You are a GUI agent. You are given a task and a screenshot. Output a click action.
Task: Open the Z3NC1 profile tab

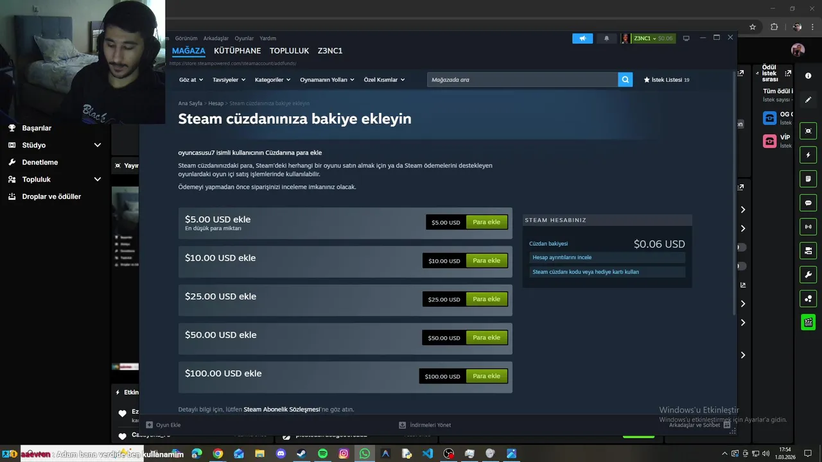tap(330, 51)
